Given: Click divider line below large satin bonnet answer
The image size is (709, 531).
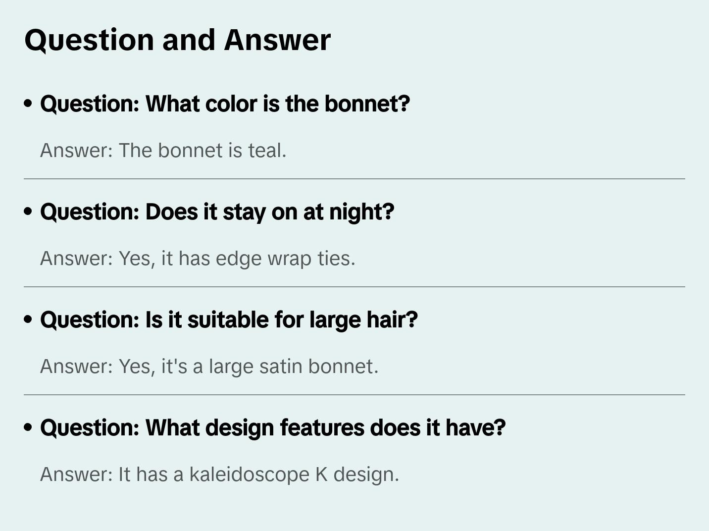Looking at the screenshot, I should click(354, 395).
